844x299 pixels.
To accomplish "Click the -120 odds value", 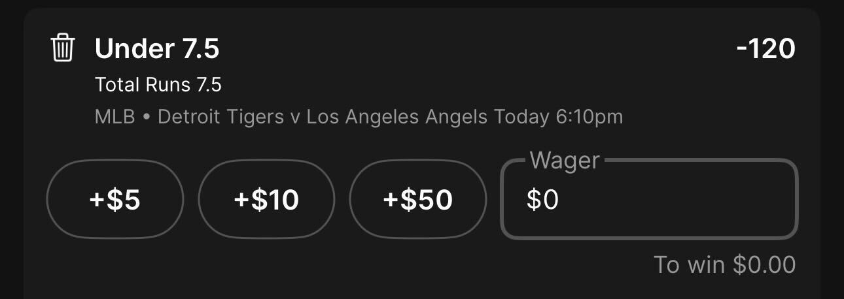I will 765,49.
